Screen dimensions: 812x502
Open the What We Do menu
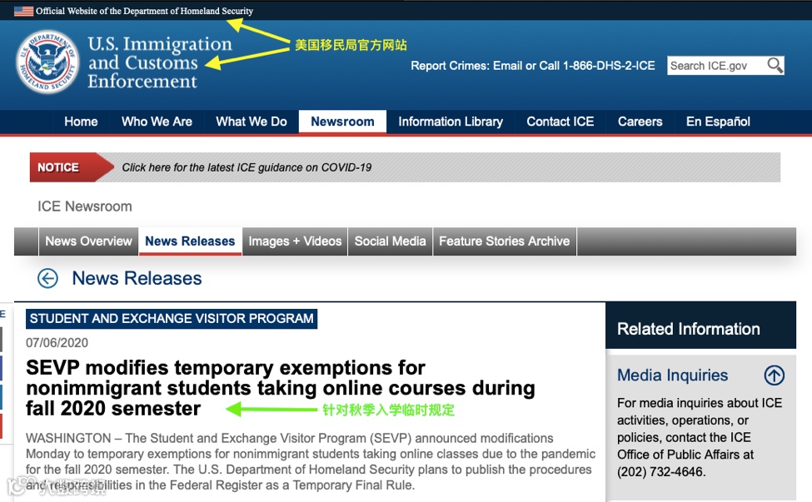coord(252,122)
